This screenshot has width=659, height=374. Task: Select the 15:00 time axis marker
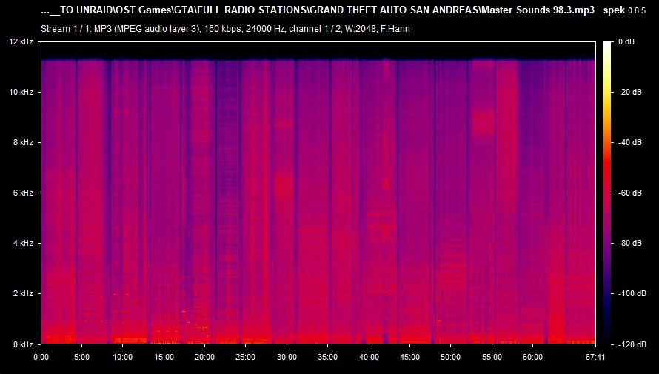(164, 357)
